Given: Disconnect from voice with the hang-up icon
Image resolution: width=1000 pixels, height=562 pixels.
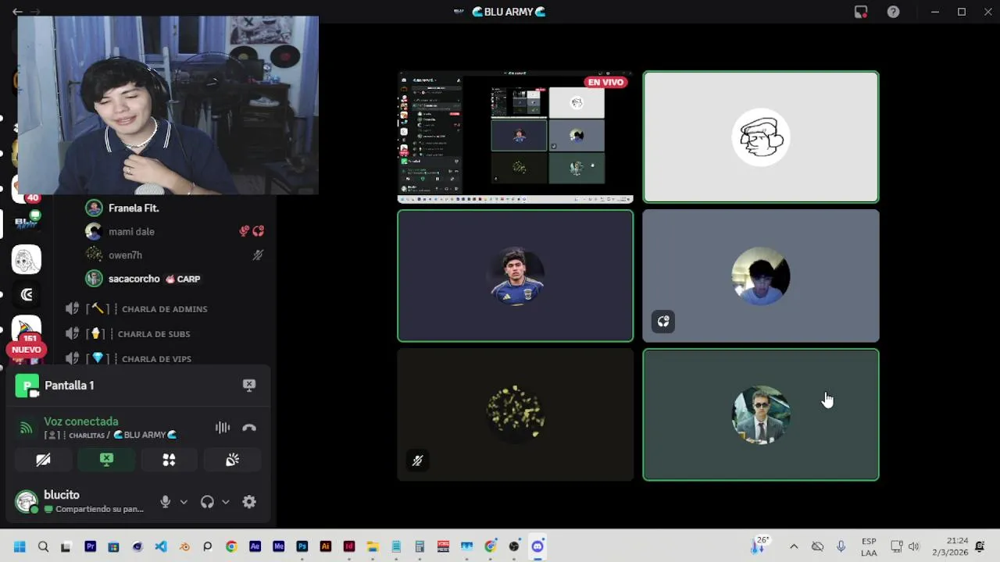Looking at the screenshot, I should pos(249,427).
